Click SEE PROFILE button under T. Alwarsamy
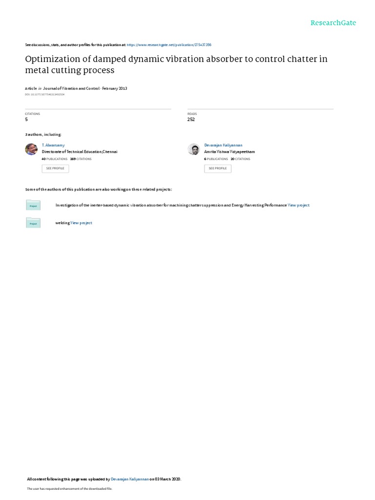Screen dimensions: 375x500 click(55, 168)
